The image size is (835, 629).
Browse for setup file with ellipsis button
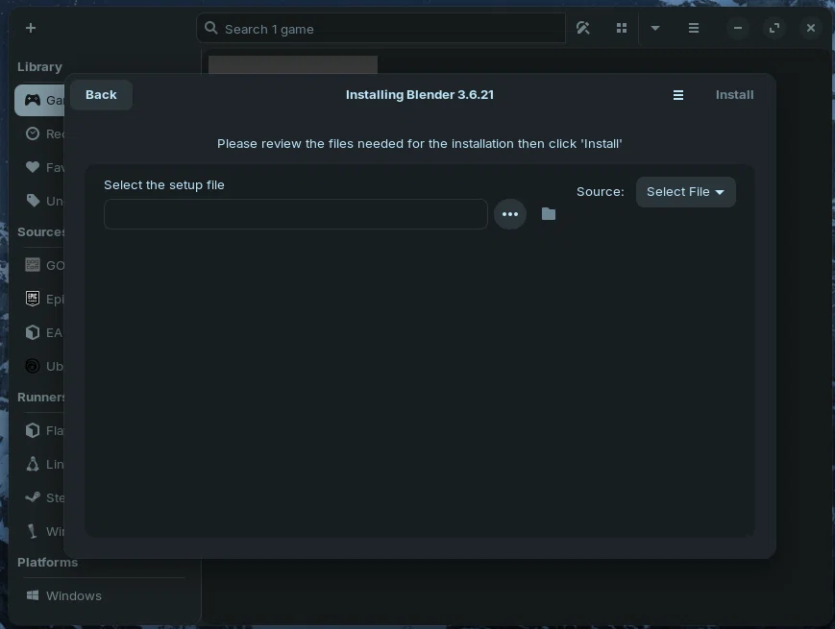click(x=509, y=214)
